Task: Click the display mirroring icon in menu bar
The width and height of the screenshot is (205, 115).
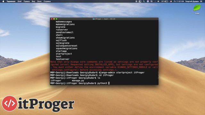Action: (140, 1)
